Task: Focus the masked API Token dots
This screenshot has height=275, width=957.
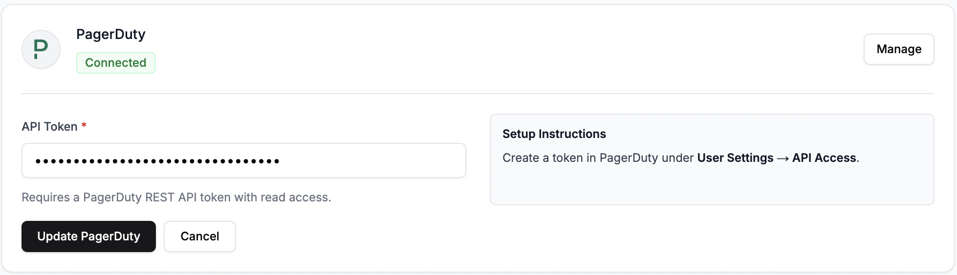Action: tap(157, 161)
